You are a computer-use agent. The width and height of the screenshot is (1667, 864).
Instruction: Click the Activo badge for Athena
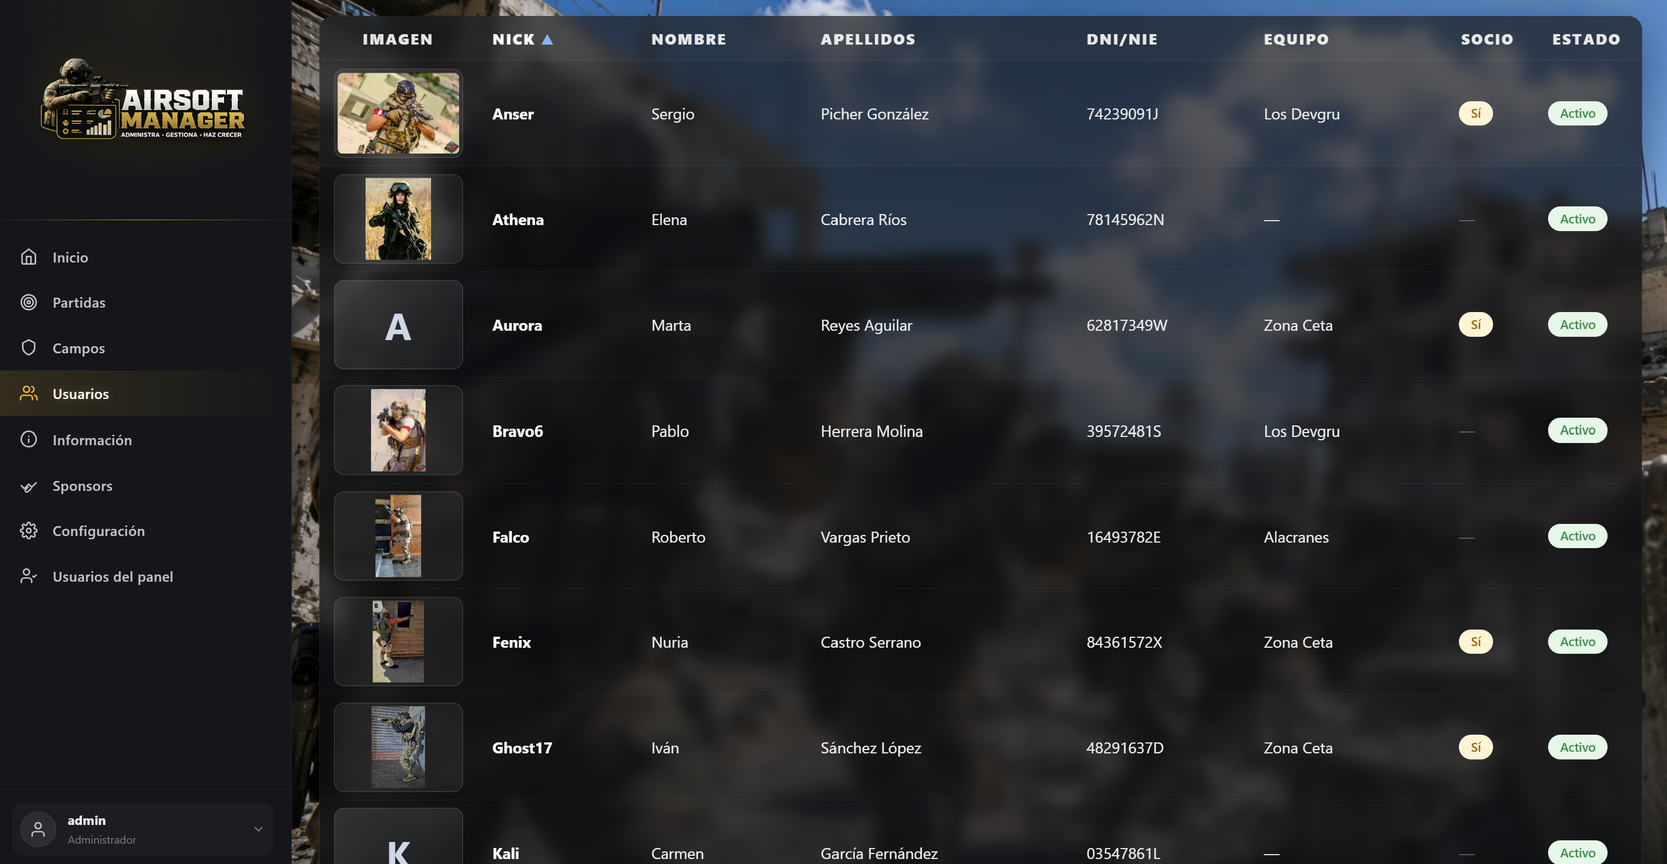click(x=1577, y=218)
